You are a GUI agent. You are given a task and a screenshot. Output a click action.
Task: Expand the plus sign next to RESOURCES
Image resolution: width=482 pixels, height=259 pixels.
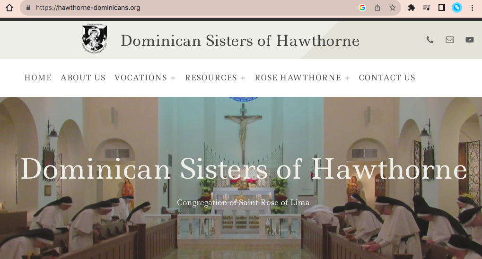243,78
